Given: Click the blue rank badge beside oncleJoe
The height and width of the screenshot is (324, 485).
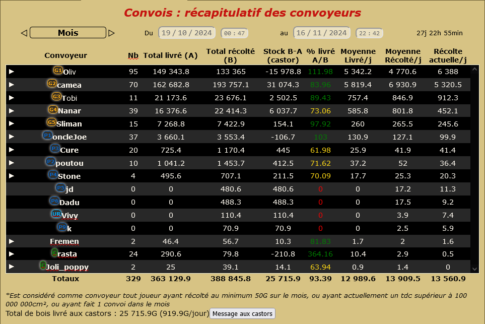Looking at the screenshot, I should (47, 135).
